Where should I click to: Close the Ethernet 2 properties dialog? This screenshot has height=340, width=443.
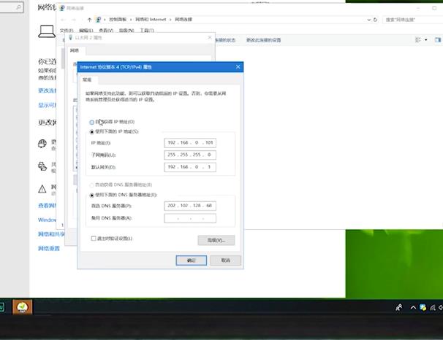click(210, 37)
